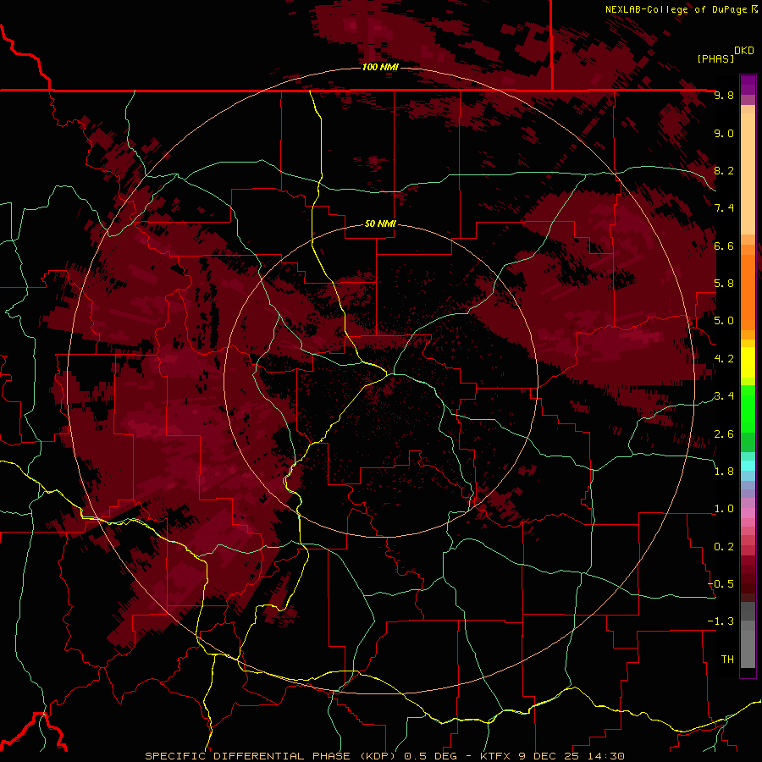The image size is (762, 762).
Task: Click the -1.3 scale value
Action: (721, 621)
